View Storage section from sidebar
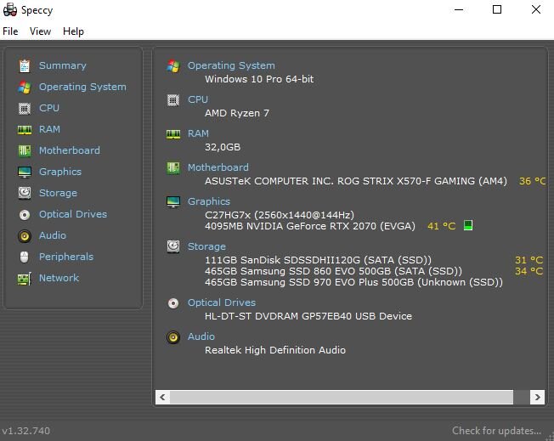This screenshot has height=441, width=554. (x=58, y=193)
